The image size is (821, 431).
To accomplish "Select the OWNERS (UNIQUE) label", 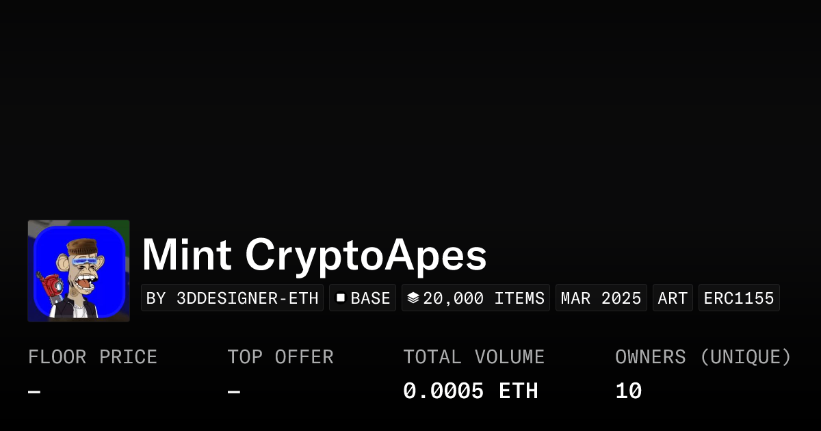I will pos(703,357).
